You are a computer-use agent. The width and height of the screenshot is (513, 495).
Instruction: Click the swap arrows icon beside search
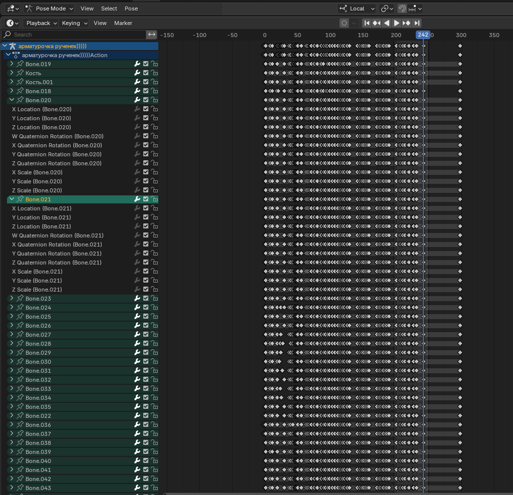tap(152, 35)
